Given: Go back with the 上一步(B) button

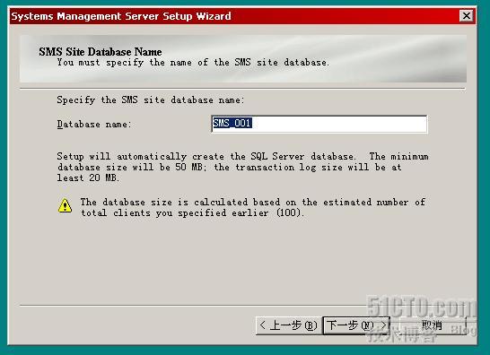Looking at the screenshot, I should pos(288,325).
